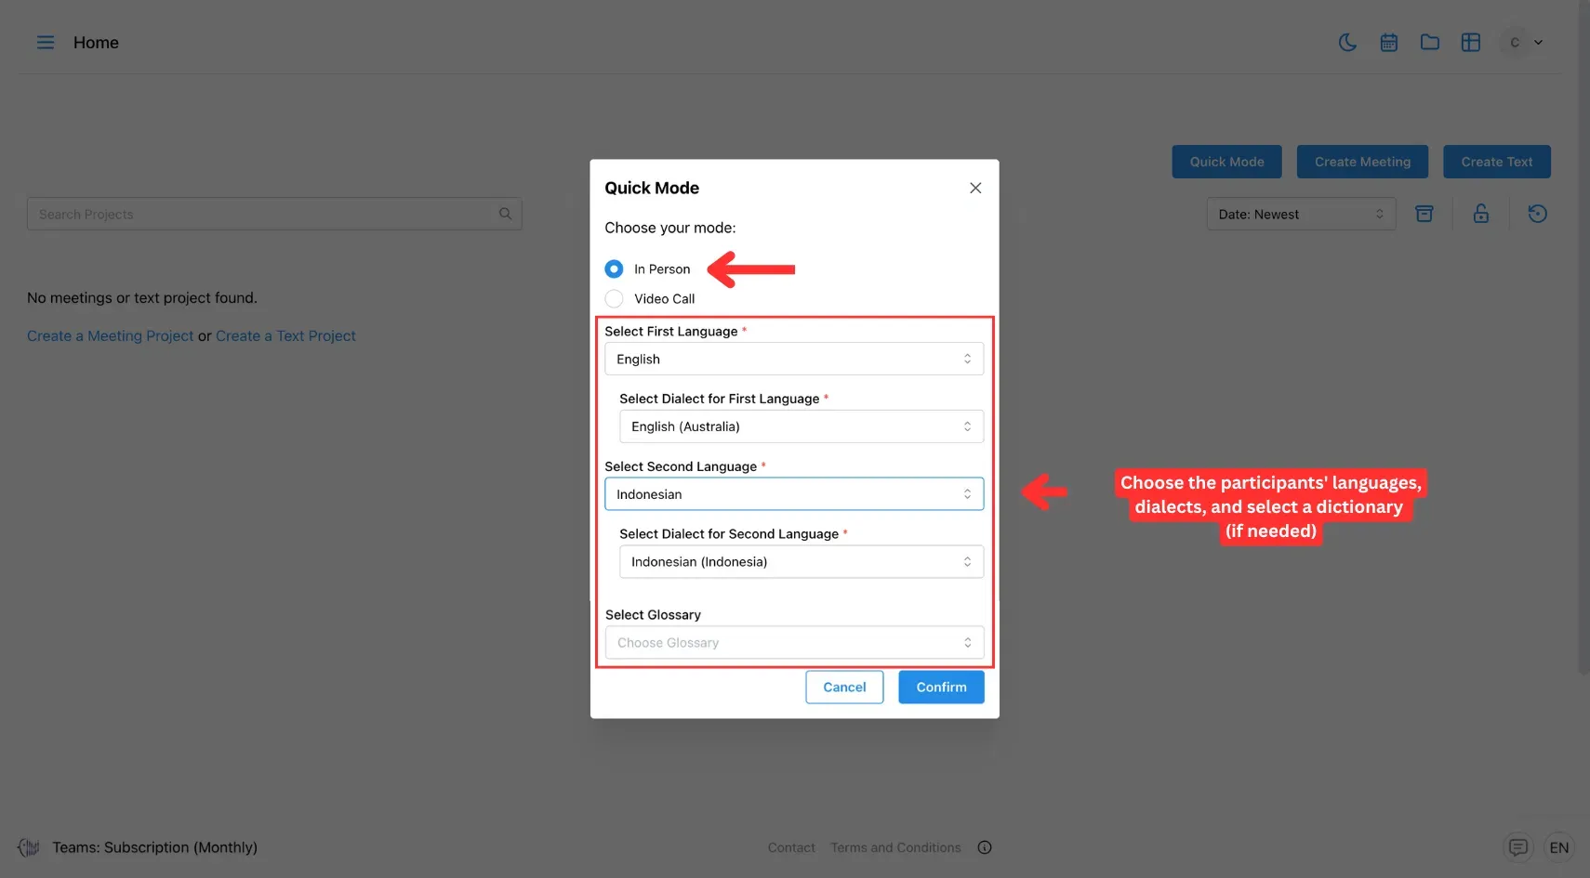The height and width of the screenshot is (878, 1590).
Task: Click the Home page title
Action: (96, 43)
